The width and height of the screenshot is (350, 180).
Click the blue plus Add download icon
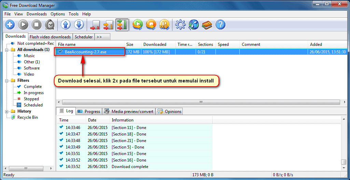(10, 25)
